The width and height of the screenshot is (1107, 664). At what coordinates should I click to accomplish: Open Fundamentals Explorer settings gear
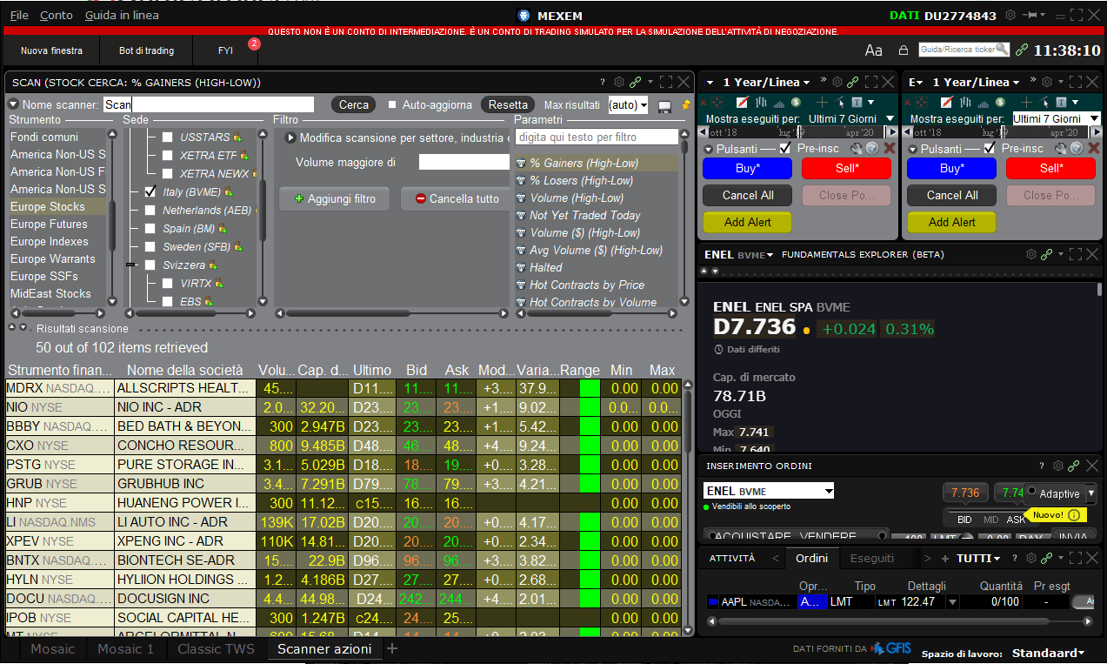(x=1031, y=254)
